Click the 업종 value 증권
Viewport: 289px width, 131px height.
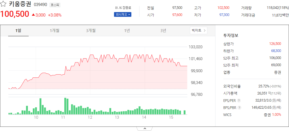(278, 72)
